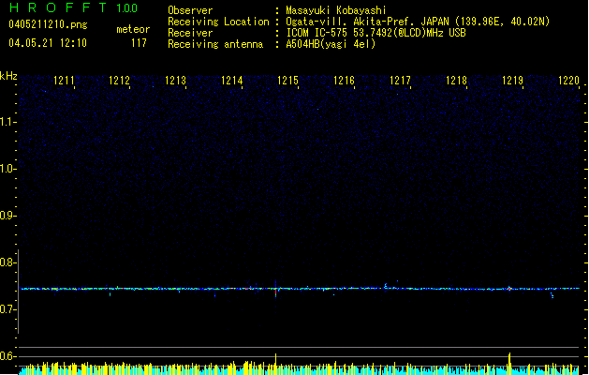Click the 1214 time axis marker
Screen dimensions: 589x375
click(x=232, y=81)
